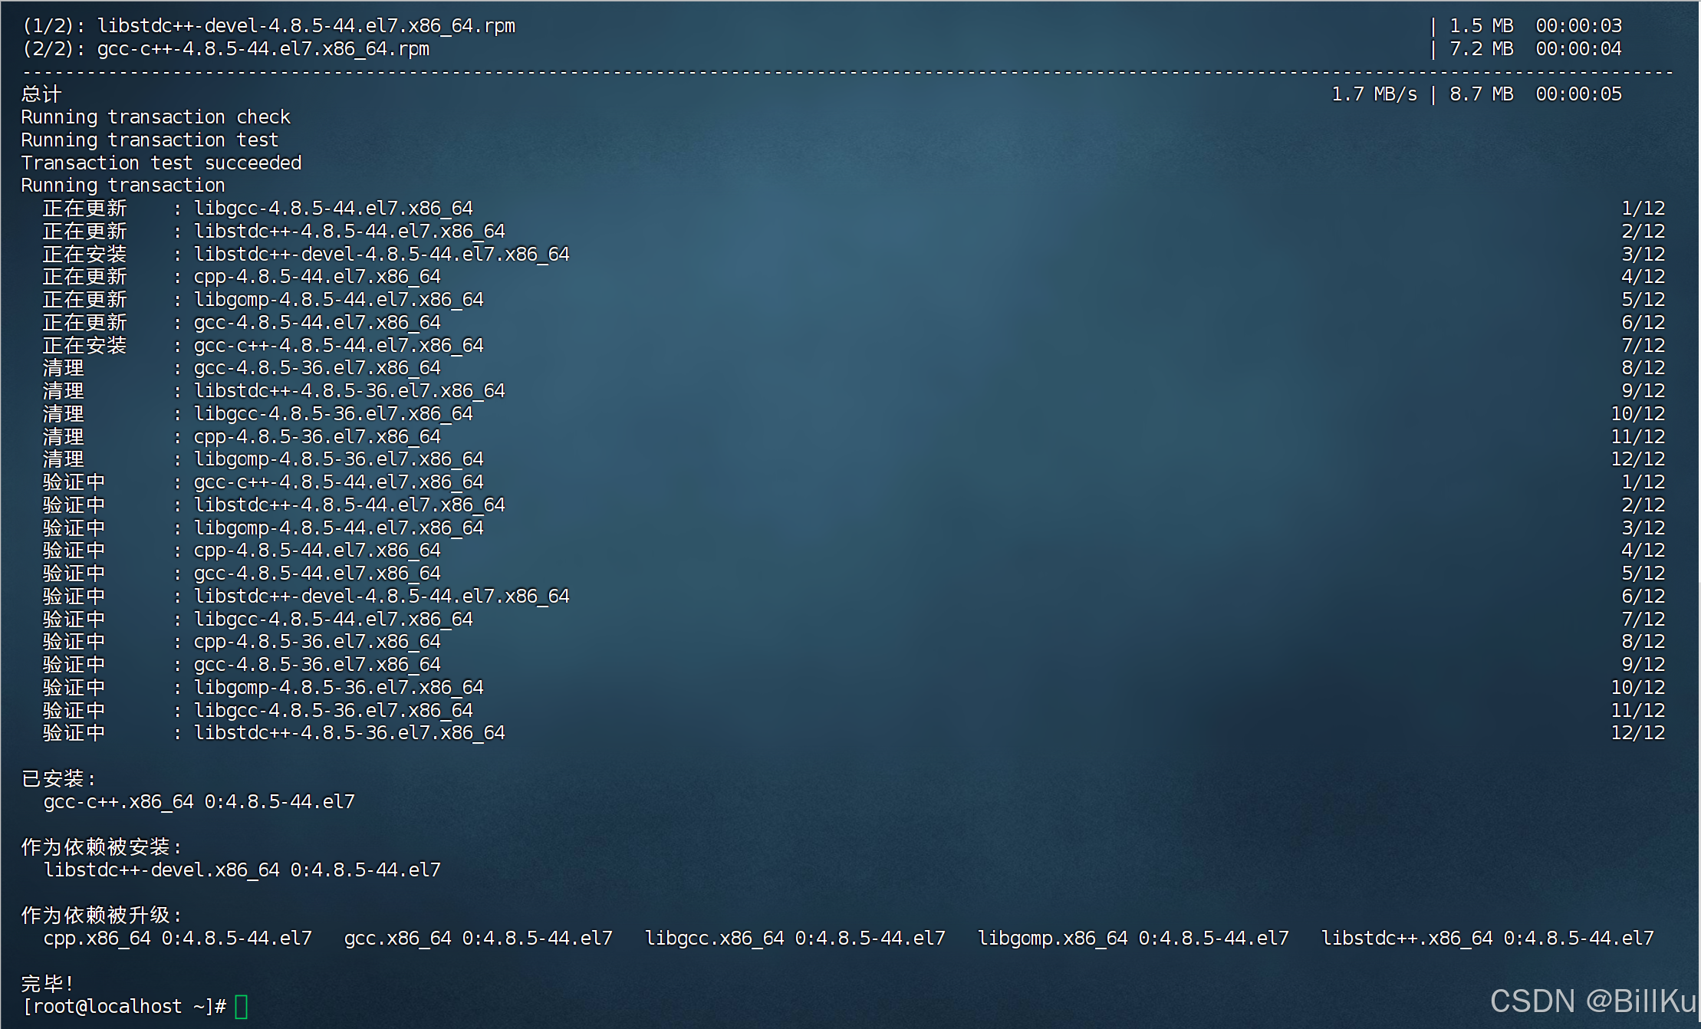Image resolution: width=1701 pixels, height=1029 pixels.
Task: Click the 完毕! completion message
Action: [47, 983]
